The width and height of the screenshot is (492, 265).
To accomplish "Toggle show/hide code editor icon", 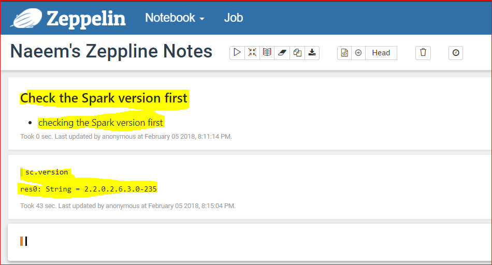I will click(x=252, y=53).
